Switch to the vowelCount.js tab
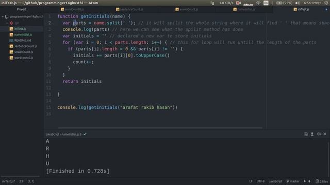The image size is (330, 185). [187, 9]
